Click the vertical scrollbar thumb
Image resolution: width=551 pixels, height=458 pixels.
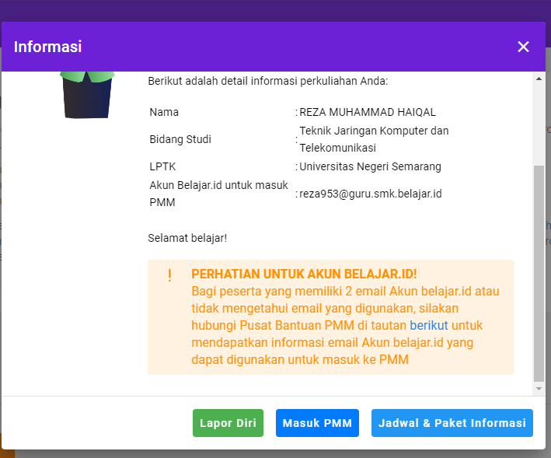click(539, 272)
